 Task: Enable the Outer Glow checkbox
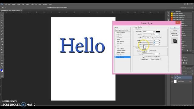pos(116,55)
